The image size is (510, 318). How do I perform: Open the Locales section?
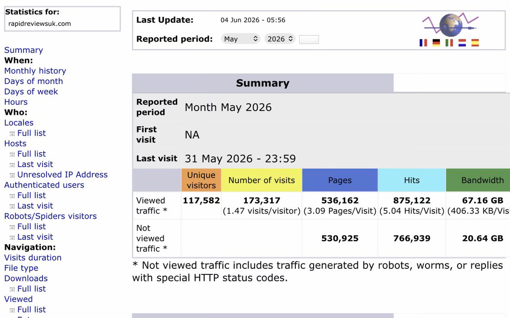click(x=19, y=123)
